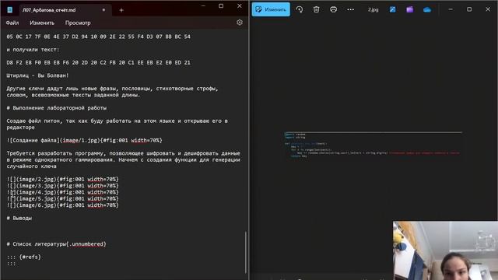Click the Notepad app icon in title bar
This screenshot has height=280, width=498.
[10, 10]
